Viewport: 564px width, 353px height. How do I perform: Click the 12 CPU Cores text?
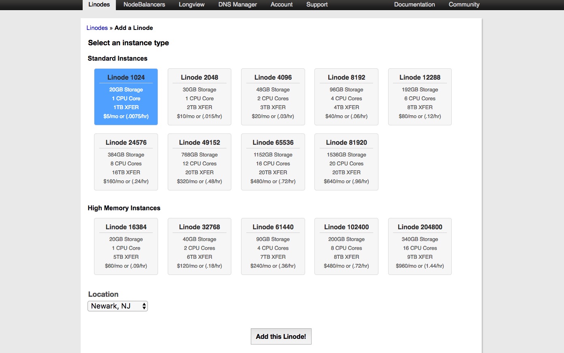199,163
